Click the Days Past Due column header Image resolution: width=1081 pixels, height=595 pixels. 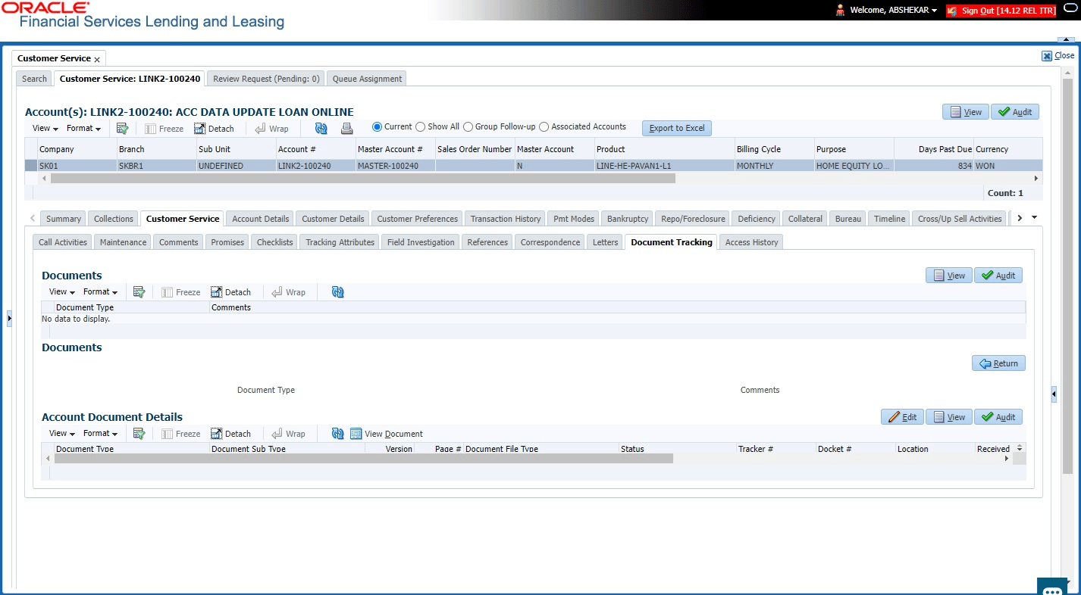click(933, 149)
